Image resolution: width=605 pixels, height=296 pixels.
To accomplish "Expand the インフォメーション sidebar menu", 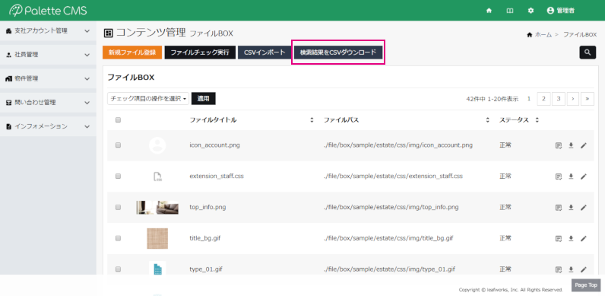I will [48, 126].
